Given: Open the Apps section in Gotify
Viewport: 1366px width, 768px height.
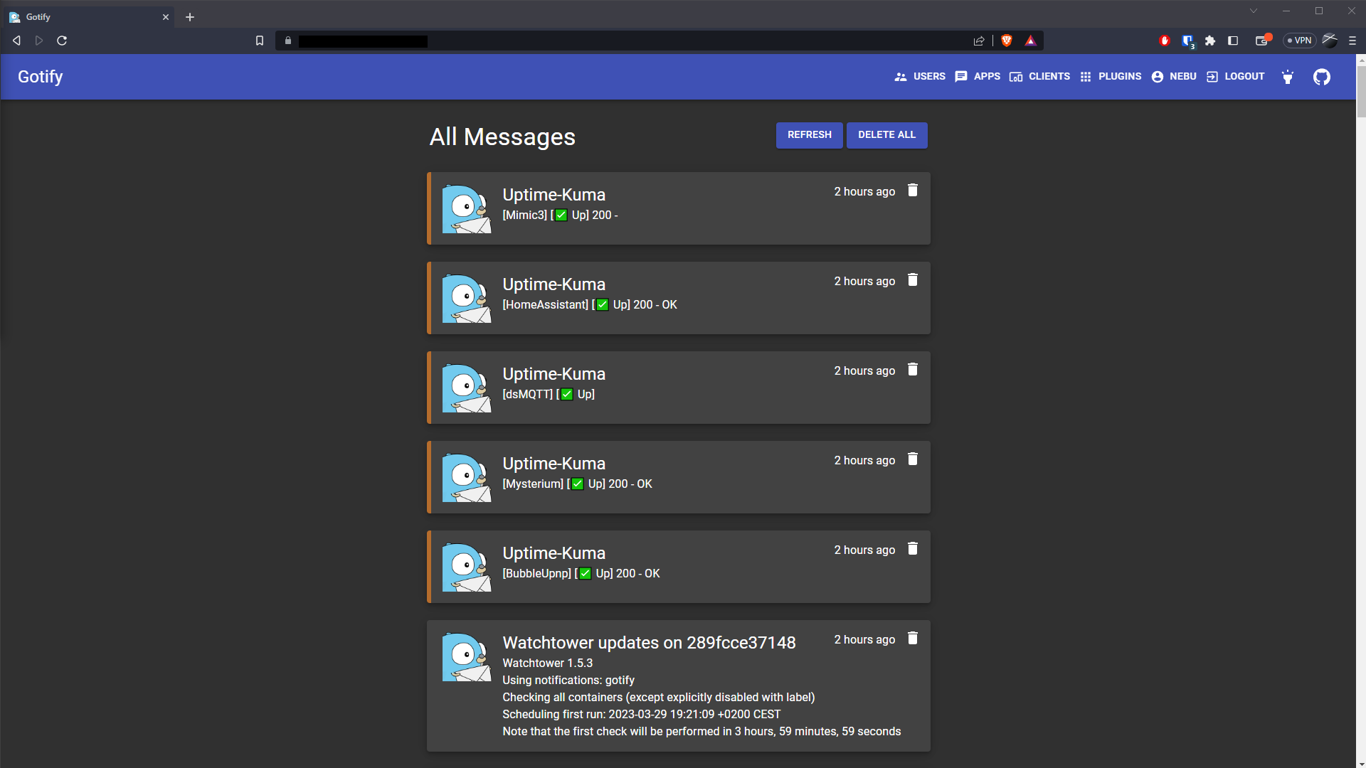Looking at the screenshot, I should (978, 76).
